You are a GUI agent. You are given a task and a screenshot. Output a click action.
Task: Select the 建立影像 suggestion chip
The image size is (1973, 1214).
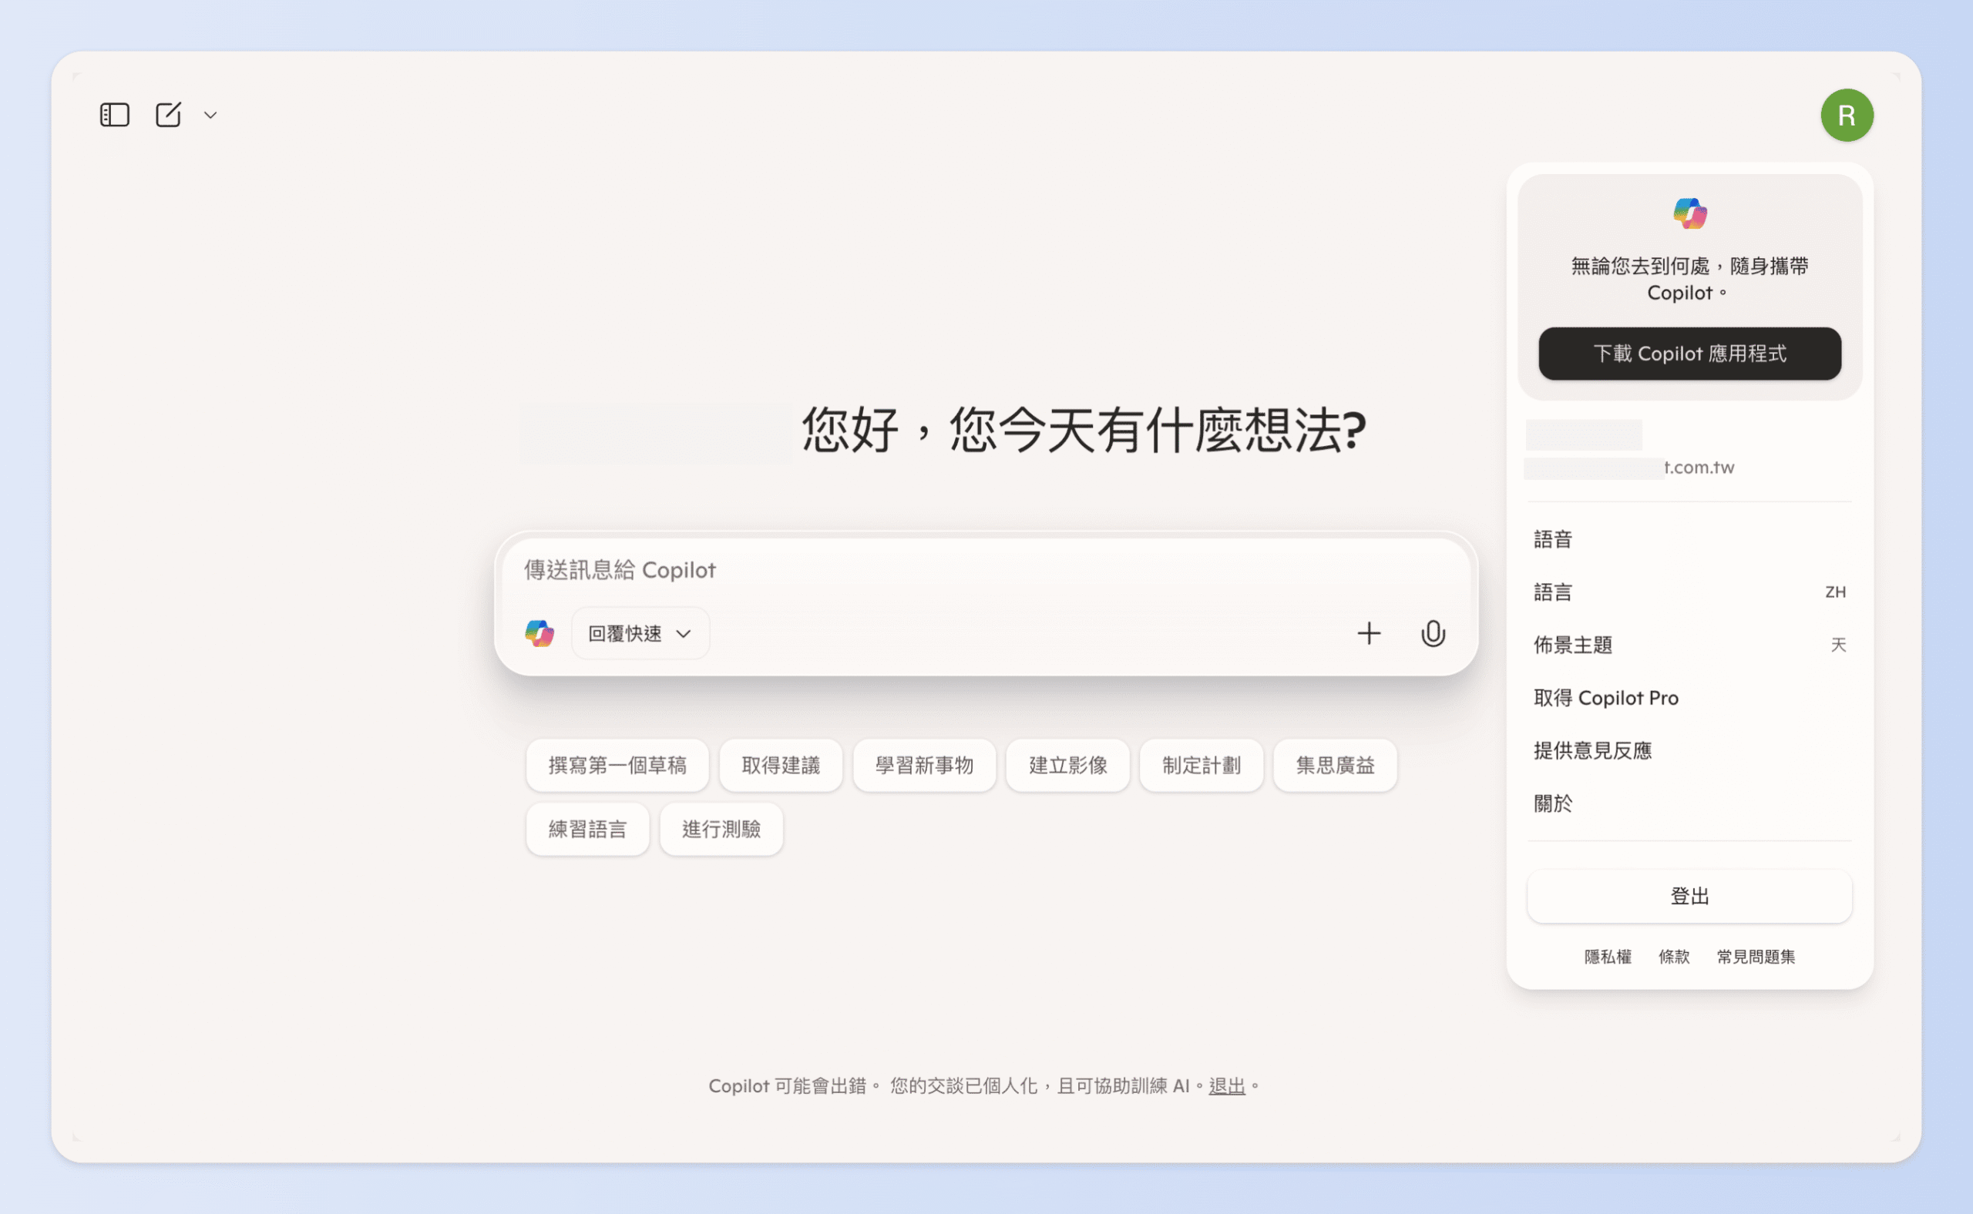1068,765
